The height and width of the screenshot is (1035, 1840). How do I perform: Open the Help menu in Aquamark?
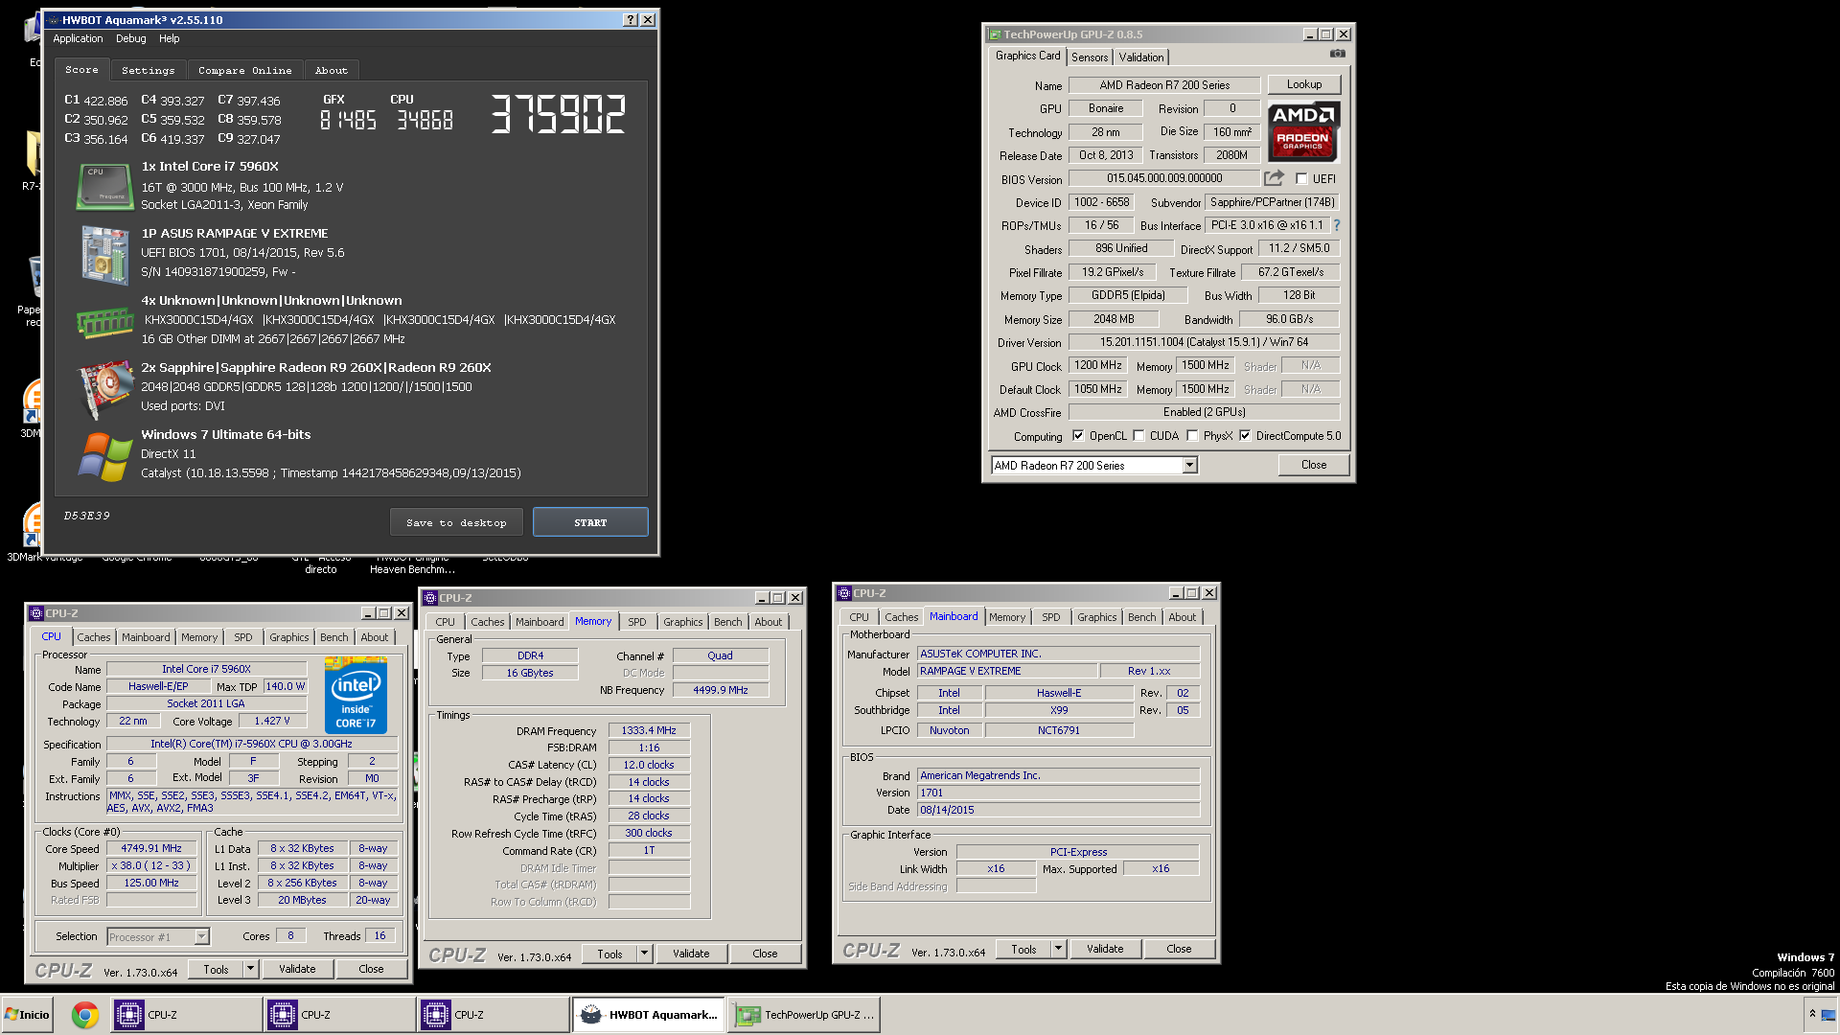pos(170,39)
